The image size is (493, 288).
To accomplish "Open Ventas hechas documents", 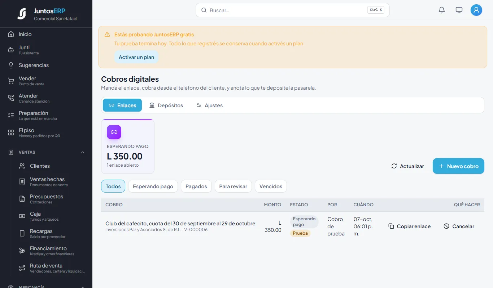I will point(52,181).
